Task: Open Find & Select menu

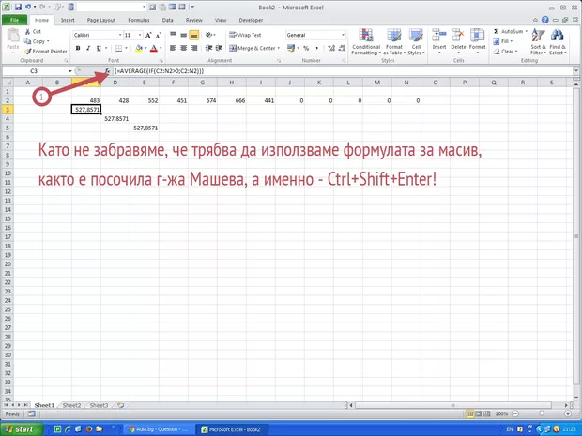Action: (x=558, y=42)
